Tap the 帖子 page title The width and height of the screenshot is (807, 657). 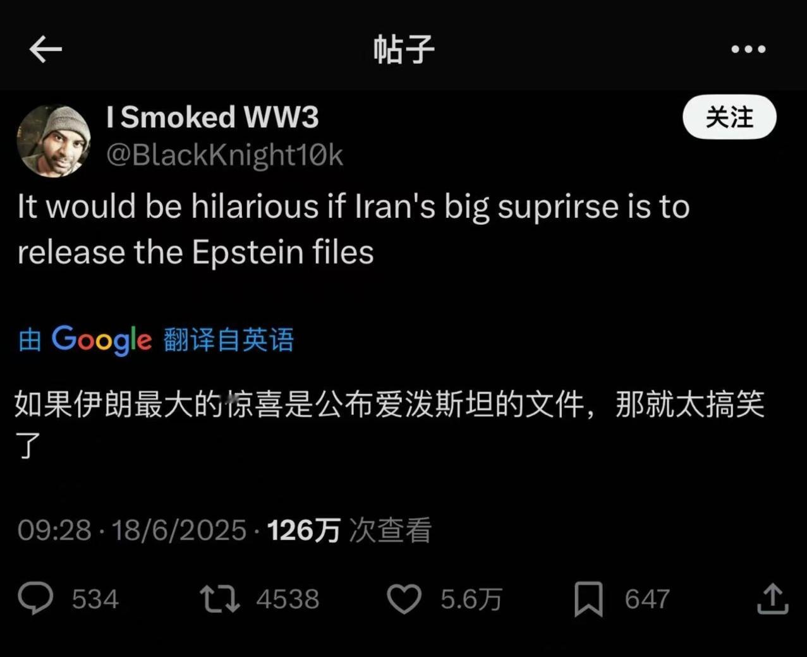404,49
